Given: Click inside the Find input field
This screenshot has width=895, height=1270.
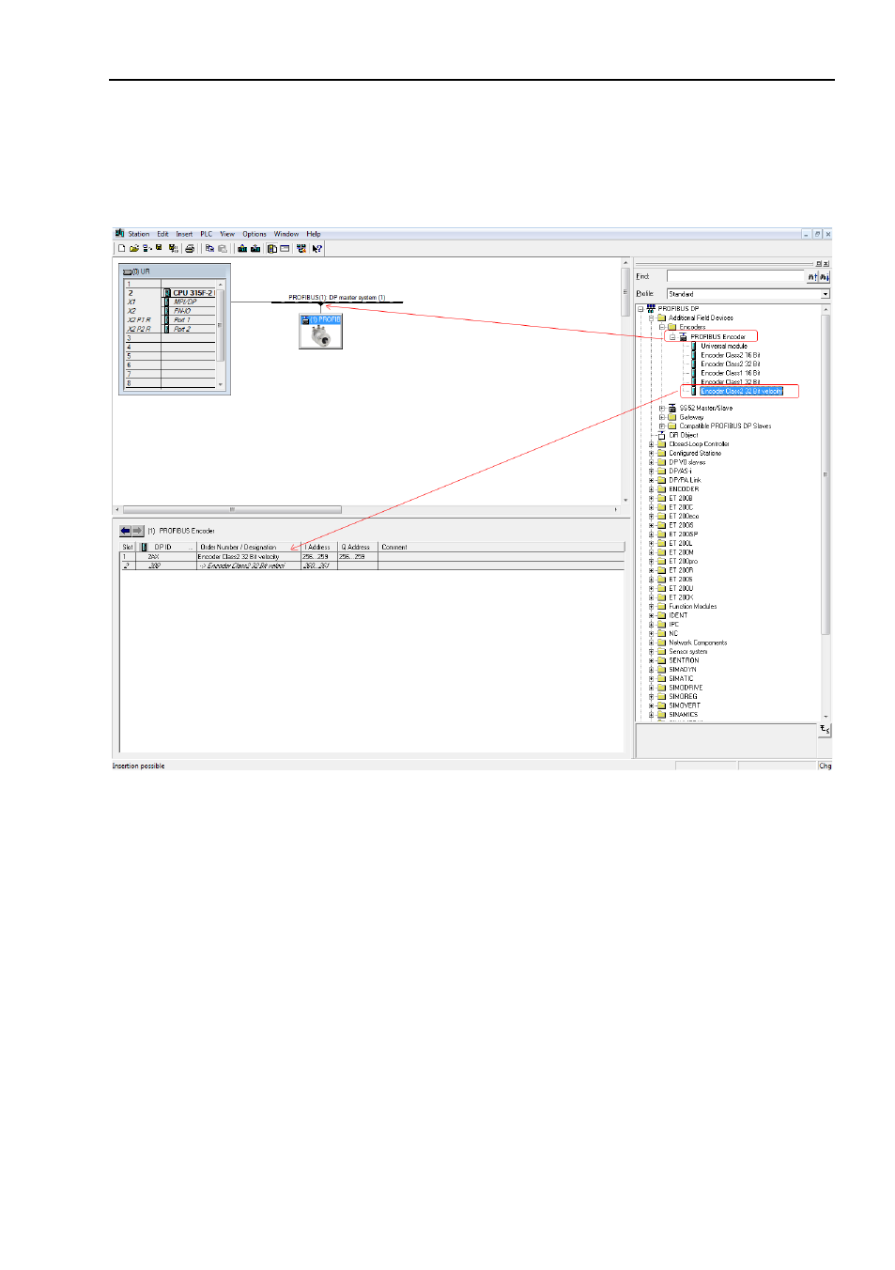Looking at the screenshot, I should pyautogui.click(x=735, y=276).
